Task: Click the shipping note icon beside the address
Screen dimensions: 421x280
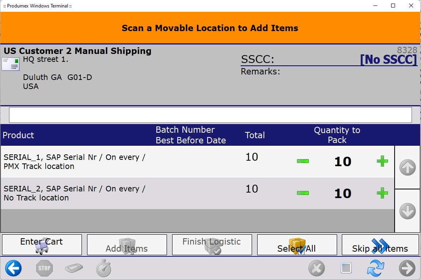Action: [x=10, y=63]
